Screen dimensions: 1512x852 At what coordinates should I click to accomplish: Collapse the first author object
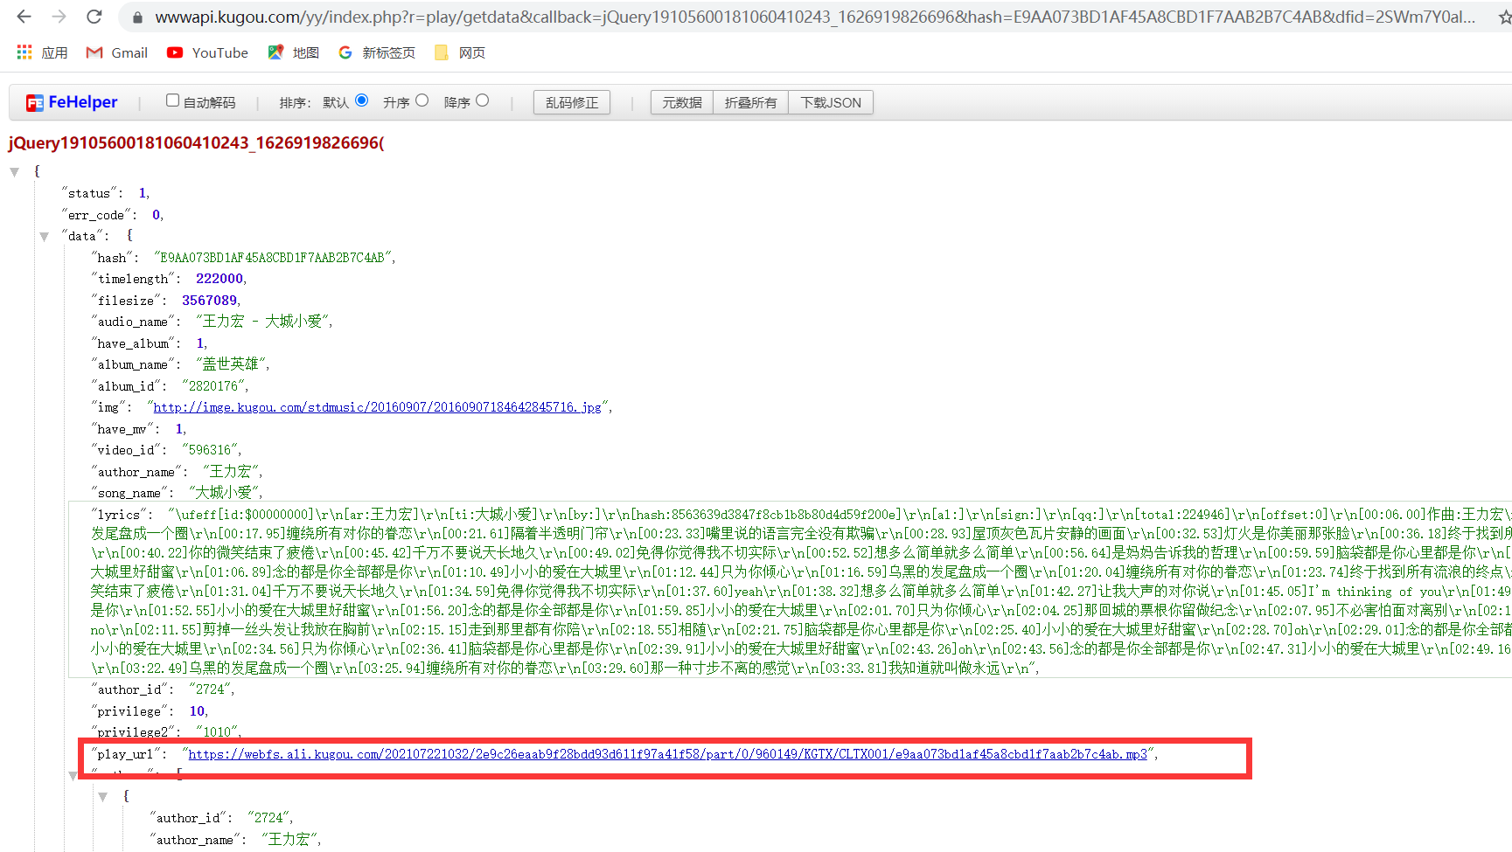(x=103, y=796)
